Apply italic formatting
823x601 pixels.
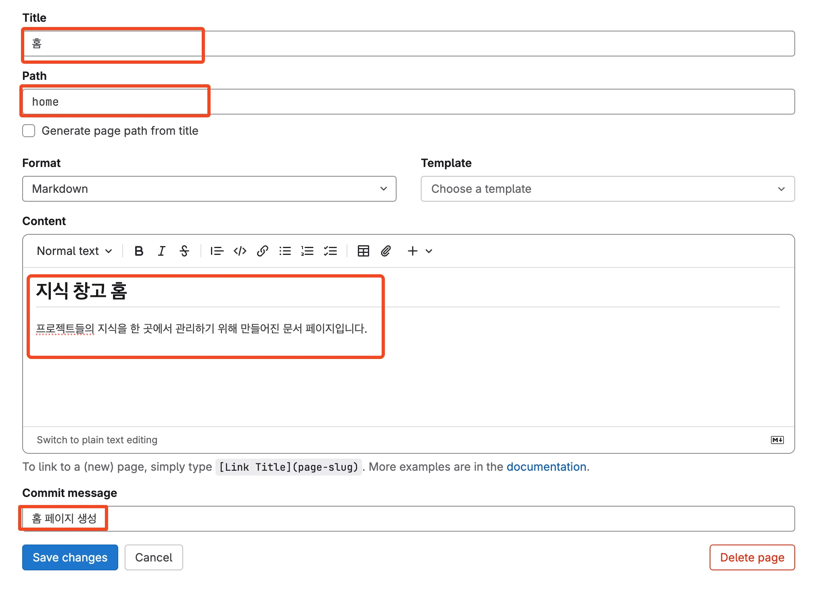click(x=161, y=251)
